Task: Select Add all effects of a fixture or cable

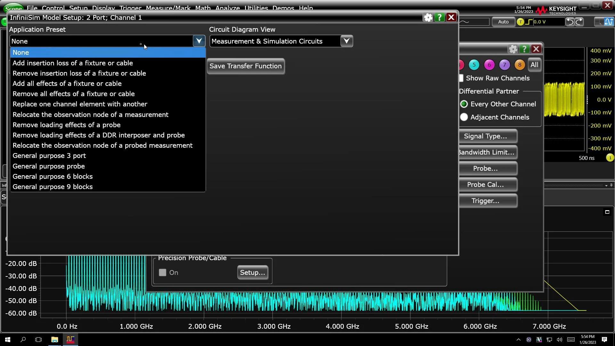Action: (x=108, y=84)
